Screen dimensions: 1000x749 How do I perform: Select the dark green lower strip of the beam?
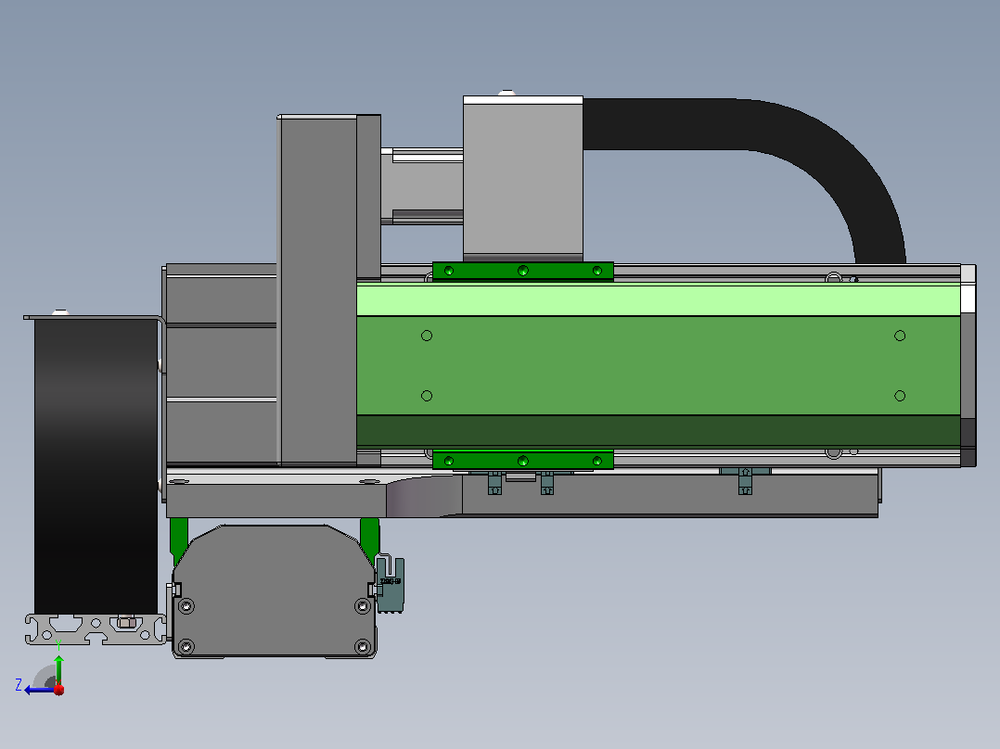pos(659,431)
